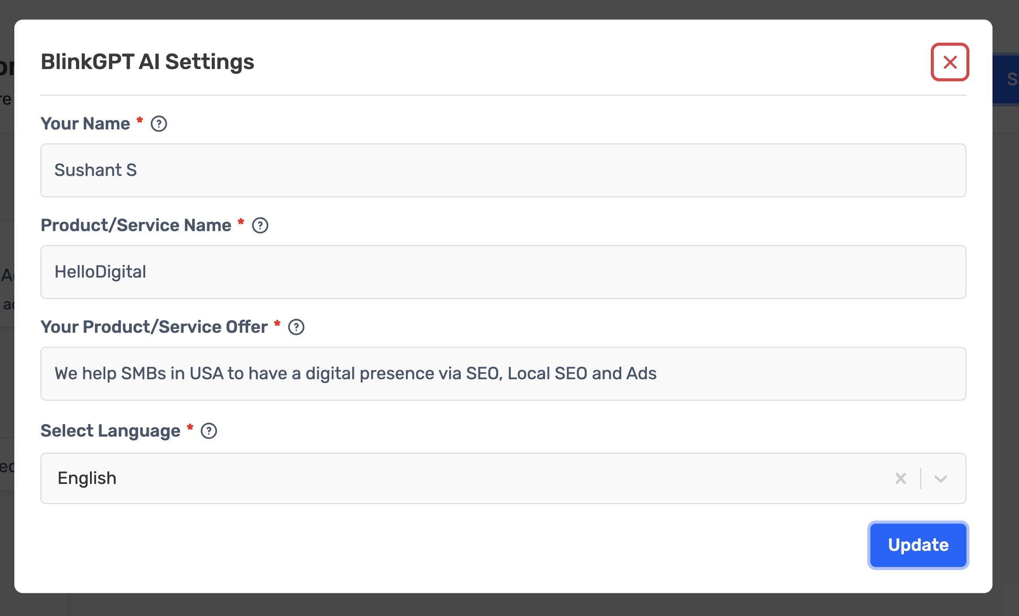The width and height of the screenshot is (1019, 616).
Task: Open the Select Language combo box
Action: click(503, 478)
